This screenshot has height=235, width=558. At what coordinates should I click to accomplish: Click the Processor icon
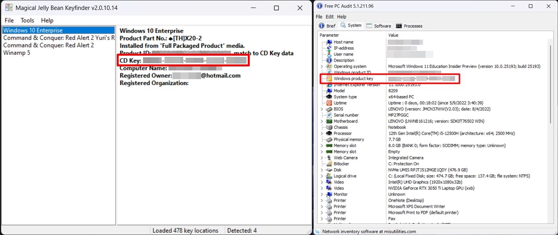[328, 133]
